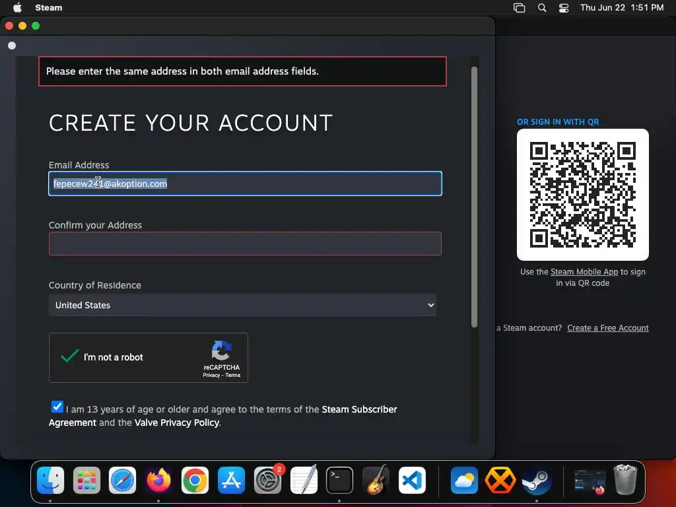This screenshot has height=507, width=676.
Task: Click the OR SIGN IN WITH QR heading
Action: coord(558,121)
